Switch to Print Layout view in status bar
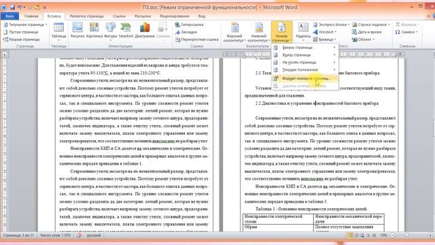This screenshot has height=245, width=435. (x=350, y=235)
